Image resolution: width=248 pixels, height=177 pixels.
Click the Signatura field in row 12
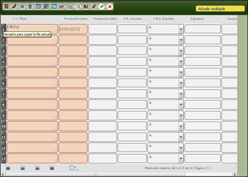coord(202,147)
